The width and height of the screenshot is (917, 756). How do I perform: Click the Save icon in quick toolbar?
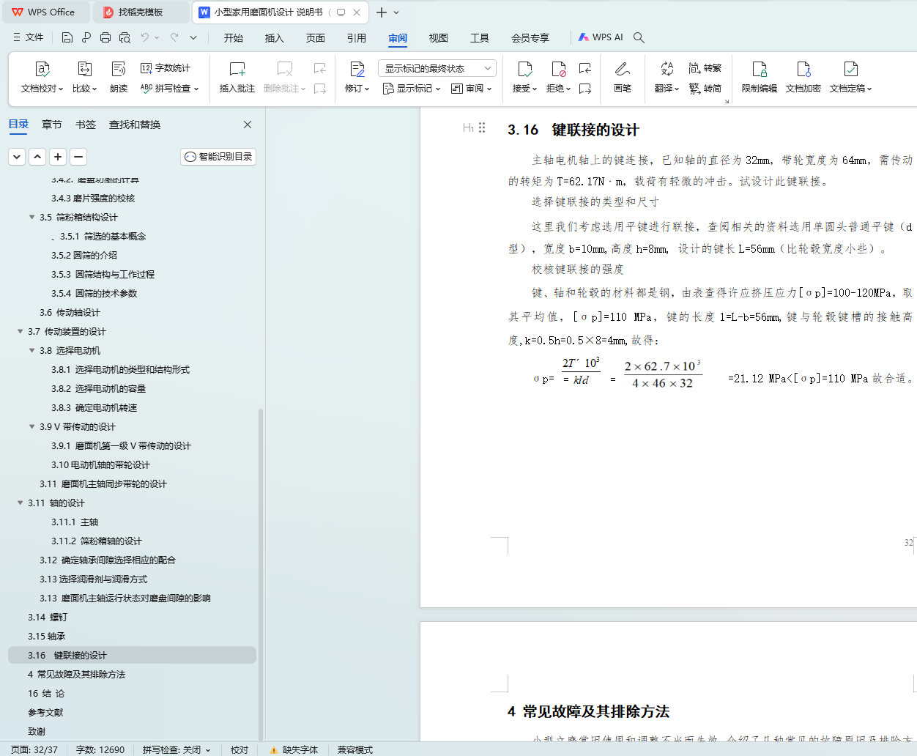pyautogui.click(x=67, y=37)
